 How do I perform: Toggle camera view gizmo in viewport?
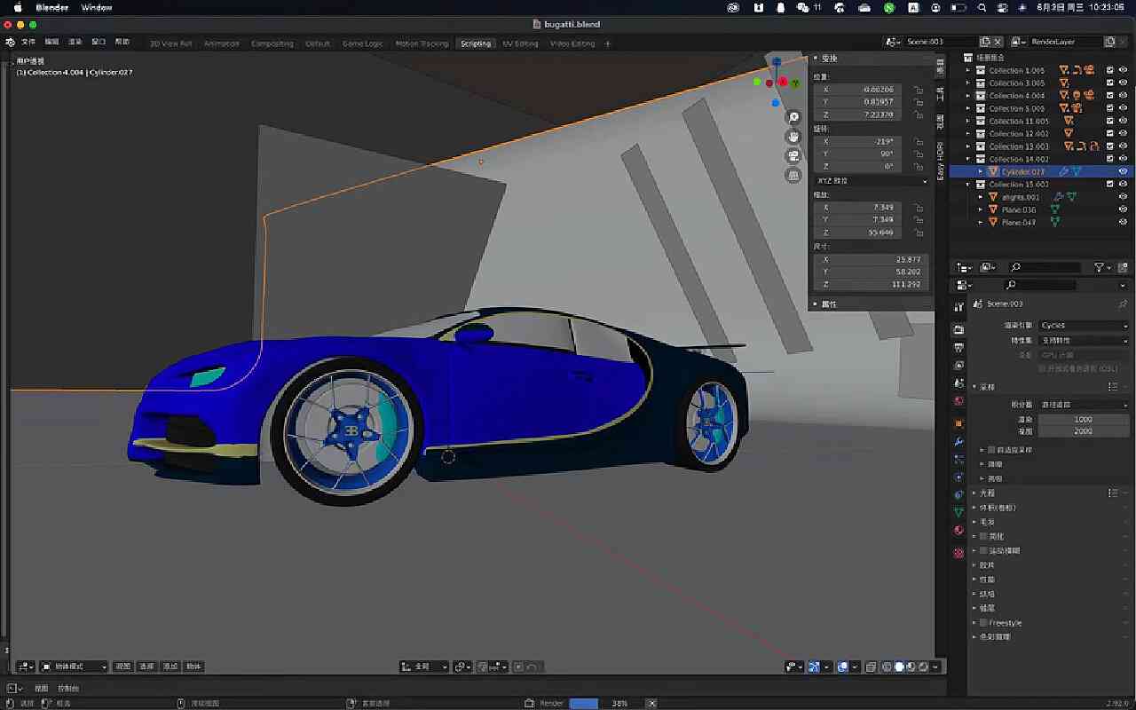coord(793,156)
